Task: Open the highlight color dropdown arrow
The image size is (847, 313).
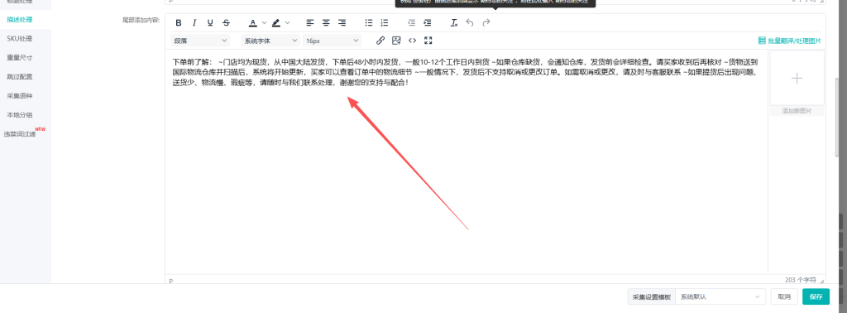Action: (x=287, y=22)
